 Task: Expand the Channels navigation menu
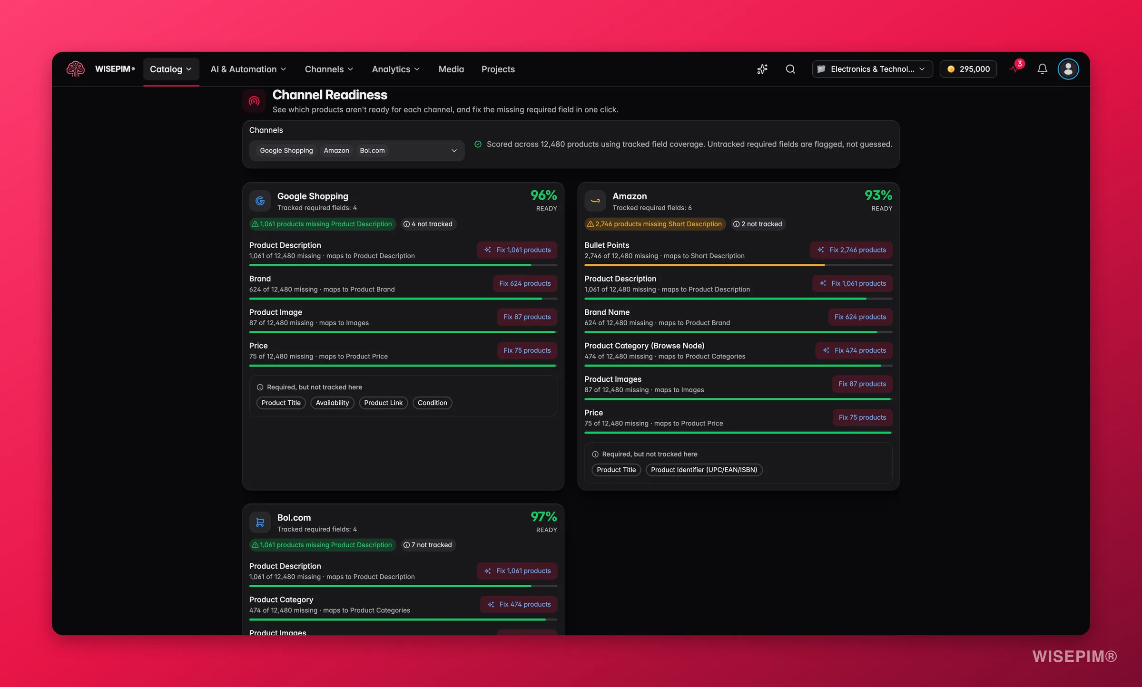(329, 69)
